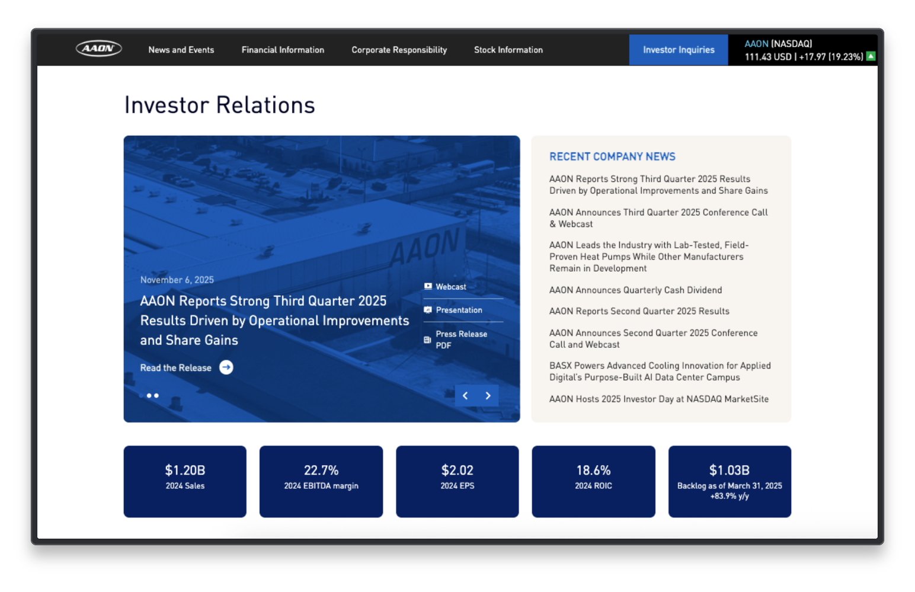Viewport: 915px width, 592px height.
Task: Open AAON Announces Quarterly Cash Dividend news item
Action: pyautogui.click(x=635, y=290)
